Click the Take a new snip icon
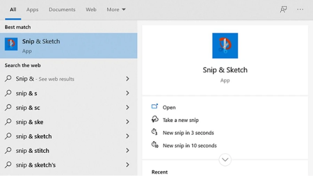This screenshot has height=176, width=313. pos(155,119)
